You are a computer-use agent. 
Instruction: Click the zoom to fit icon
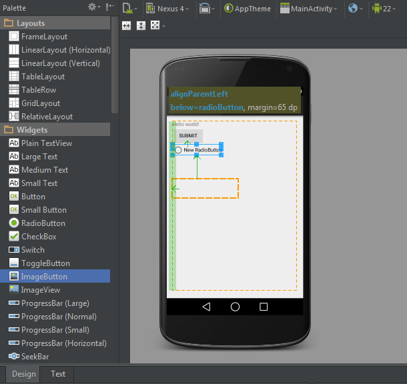155,25
